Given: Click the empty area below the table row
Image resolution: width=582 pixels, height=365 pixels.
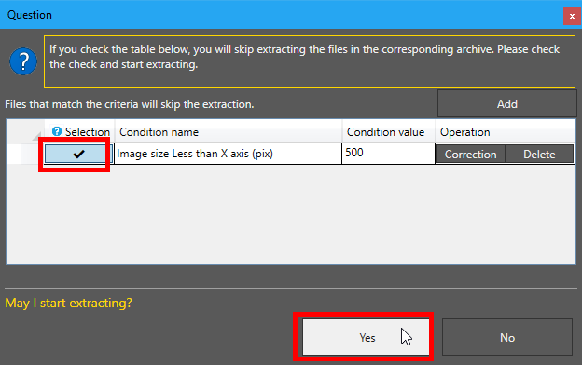Looking at the screenshot, I should [x=291, y=214].
